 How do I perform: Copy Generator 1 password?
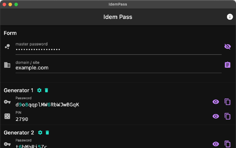pos(227,102)
